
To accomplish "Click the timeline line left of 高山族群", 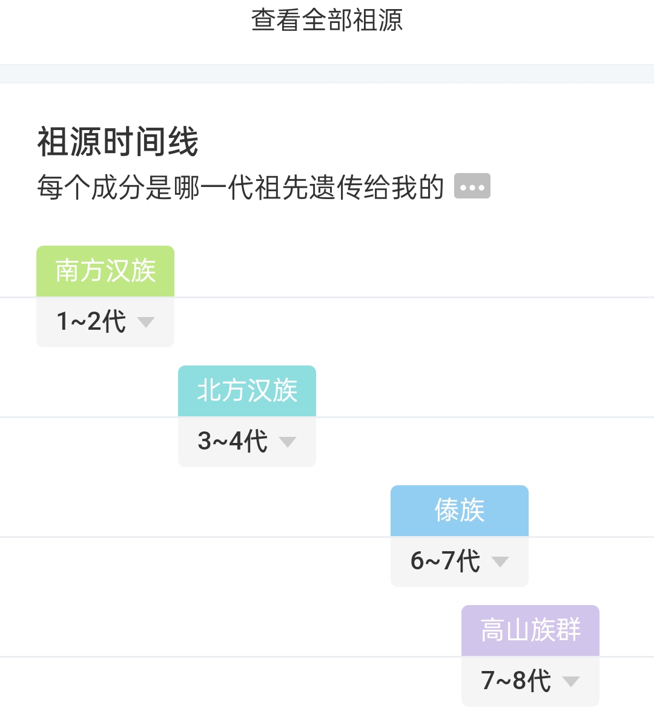I will pos(231,656).
